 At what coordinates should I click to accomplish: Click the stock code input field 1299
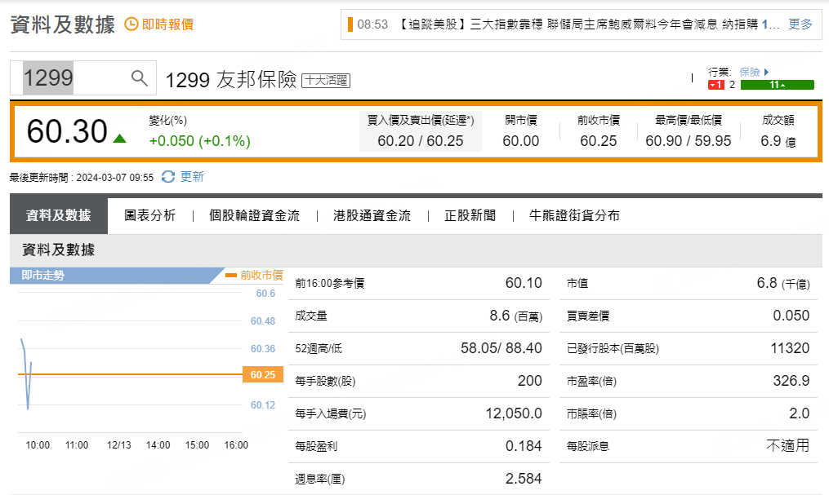(83, 78)
